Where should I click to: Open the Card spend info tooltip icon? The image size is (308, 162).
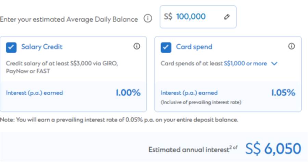click(291, 46)
